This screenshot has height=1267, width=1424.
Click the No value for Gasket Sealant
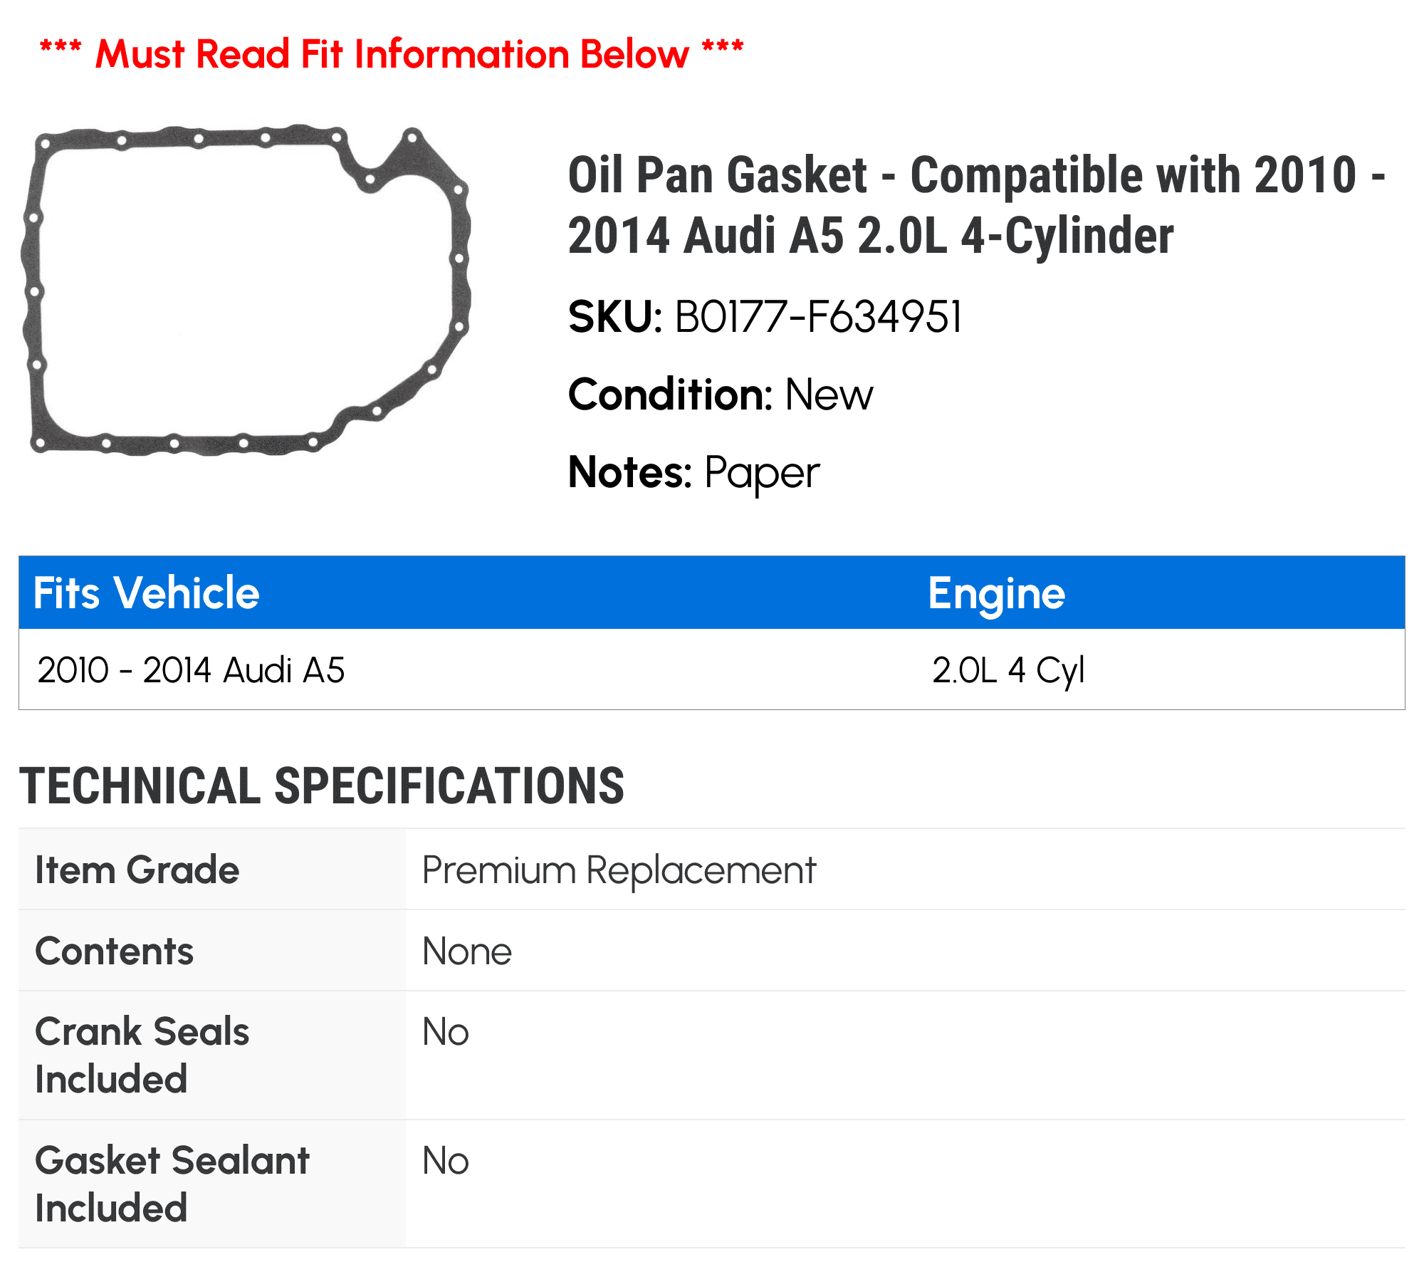point(446,1161)
